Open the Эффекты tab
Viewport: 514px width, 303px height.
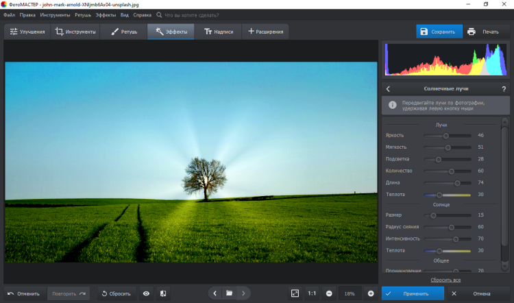coord(170,32)
